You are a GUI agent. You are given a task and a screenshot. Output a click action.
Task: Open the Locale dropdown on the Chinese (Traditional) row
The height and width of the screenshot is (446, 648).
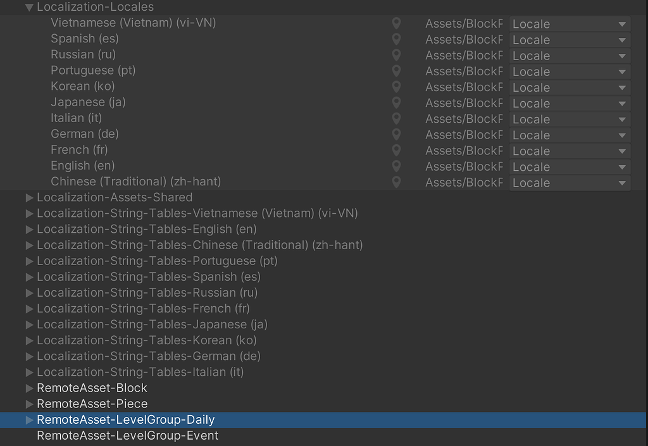click(570, 182)
